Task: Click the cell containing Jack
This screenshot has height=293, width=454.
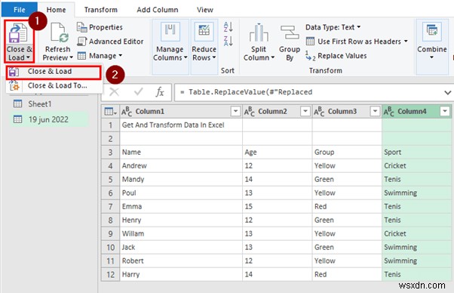Action: [x=181, y=248]
